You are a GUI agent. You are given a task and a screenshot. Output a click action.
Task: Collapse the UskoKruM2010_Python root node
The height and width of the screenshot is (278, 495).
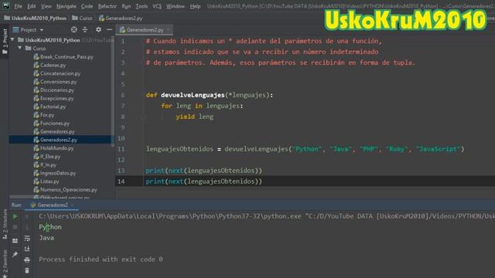click(12, 39)
